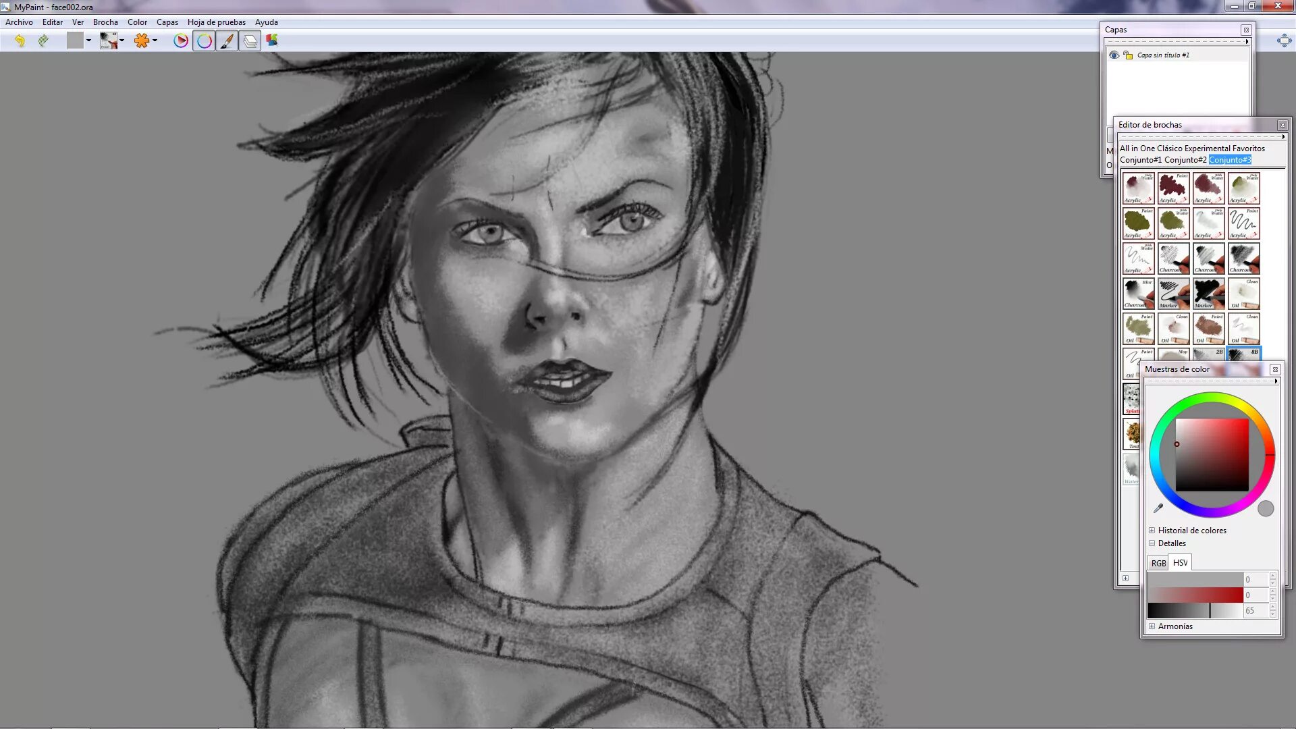Screen dimensions: 1296x729
Task: Toggle the color ring window button
Action: tap(204, 41)
